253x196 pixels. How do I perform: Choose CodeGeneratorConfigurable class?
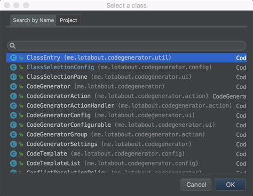pos(127,125)
